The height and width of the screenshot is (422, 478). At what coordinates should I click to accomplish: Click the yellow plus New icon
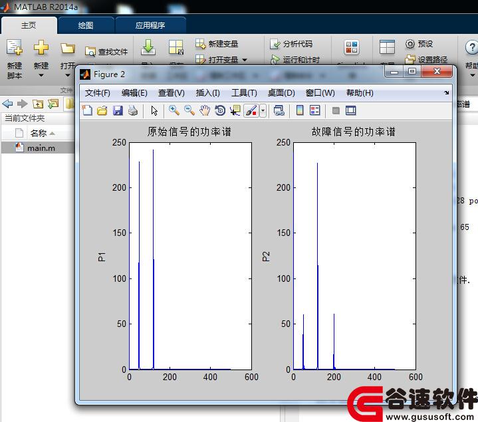(41, 48)
